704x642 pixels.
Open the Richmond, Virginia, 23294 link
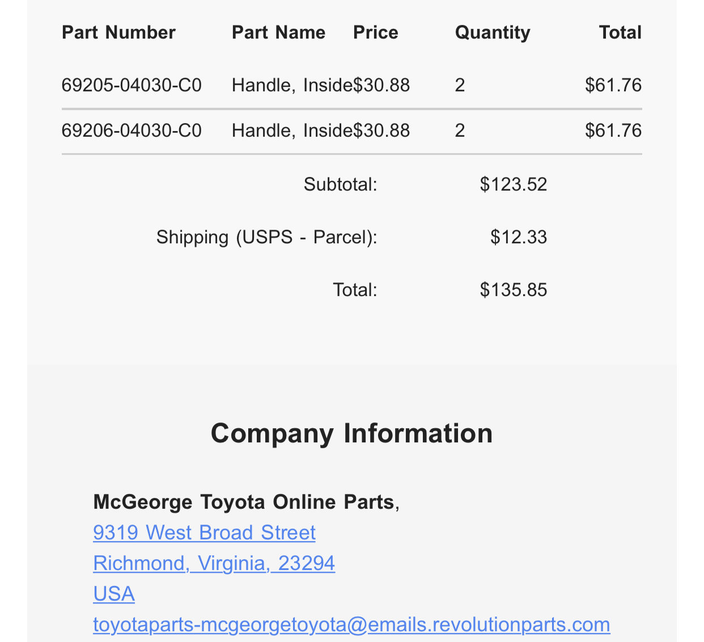[214, 563]
